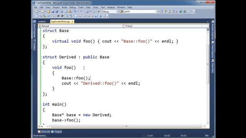Start debugging with green play icon

pyautogui.click(x=99, y=11)
